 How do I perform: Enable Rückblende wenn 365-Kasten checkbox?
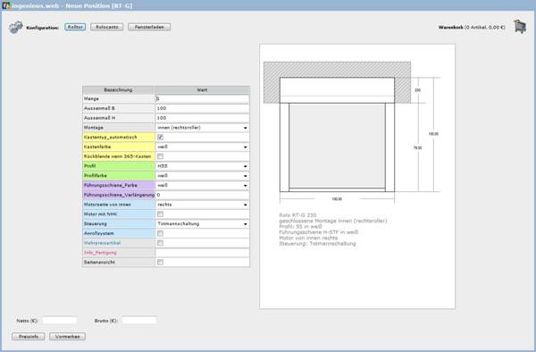point(160,156)
